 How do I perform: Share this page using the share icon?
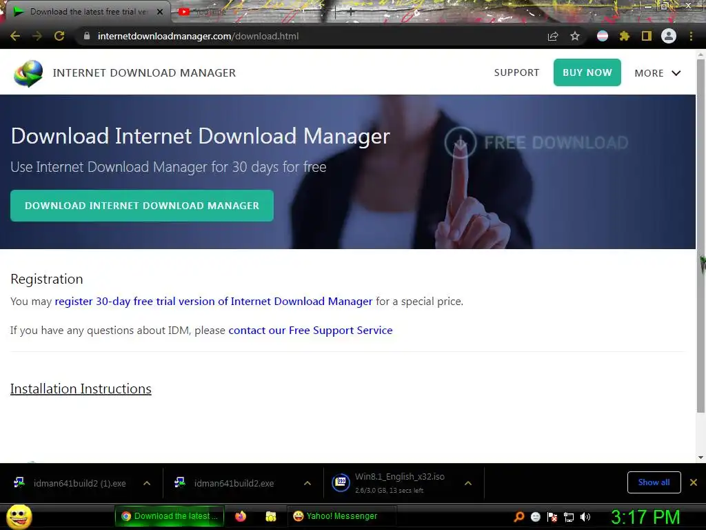(x=553, y=36)
